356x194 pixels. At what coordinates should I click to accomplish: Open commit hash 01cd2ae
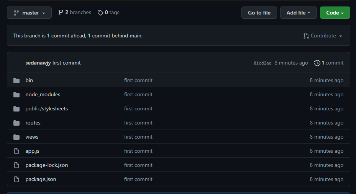coord(262,63)
